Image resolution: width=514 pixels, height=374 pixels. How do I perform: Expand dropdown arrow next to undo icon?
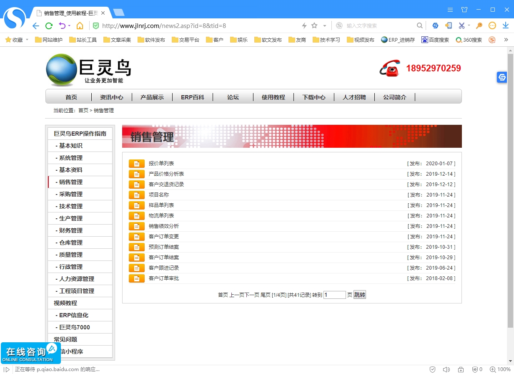[69, 26]
